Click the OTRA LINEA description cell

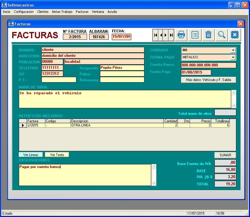pos(117,125)
